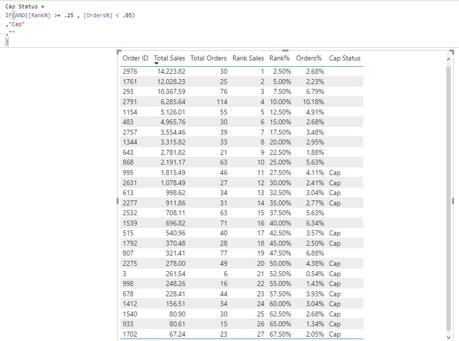Select Order ID cell 2631
459x341 pixels.
pos(130,183)
